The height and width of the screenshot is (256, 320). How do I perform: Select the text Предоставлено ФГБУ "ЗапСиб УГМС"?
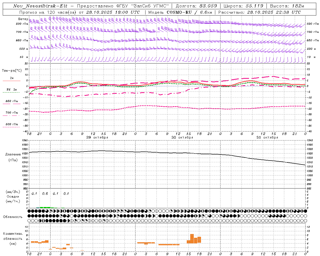[123, 6]
